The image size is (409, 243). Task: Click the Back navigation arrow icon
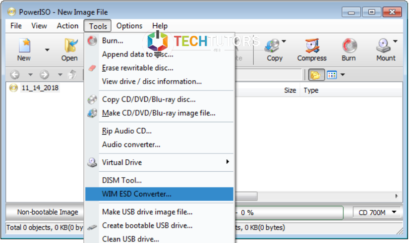point(15,75)
